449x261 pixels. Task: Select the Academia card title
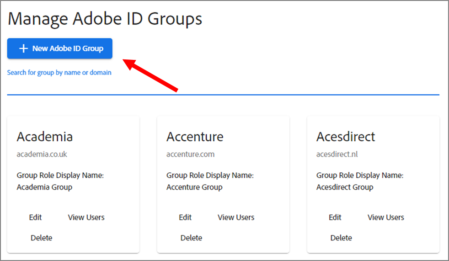45,137
